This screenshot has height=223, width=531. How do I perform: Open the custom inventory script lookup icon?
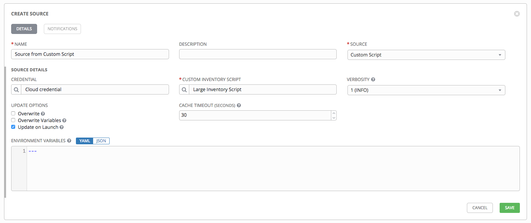[184, 89]
